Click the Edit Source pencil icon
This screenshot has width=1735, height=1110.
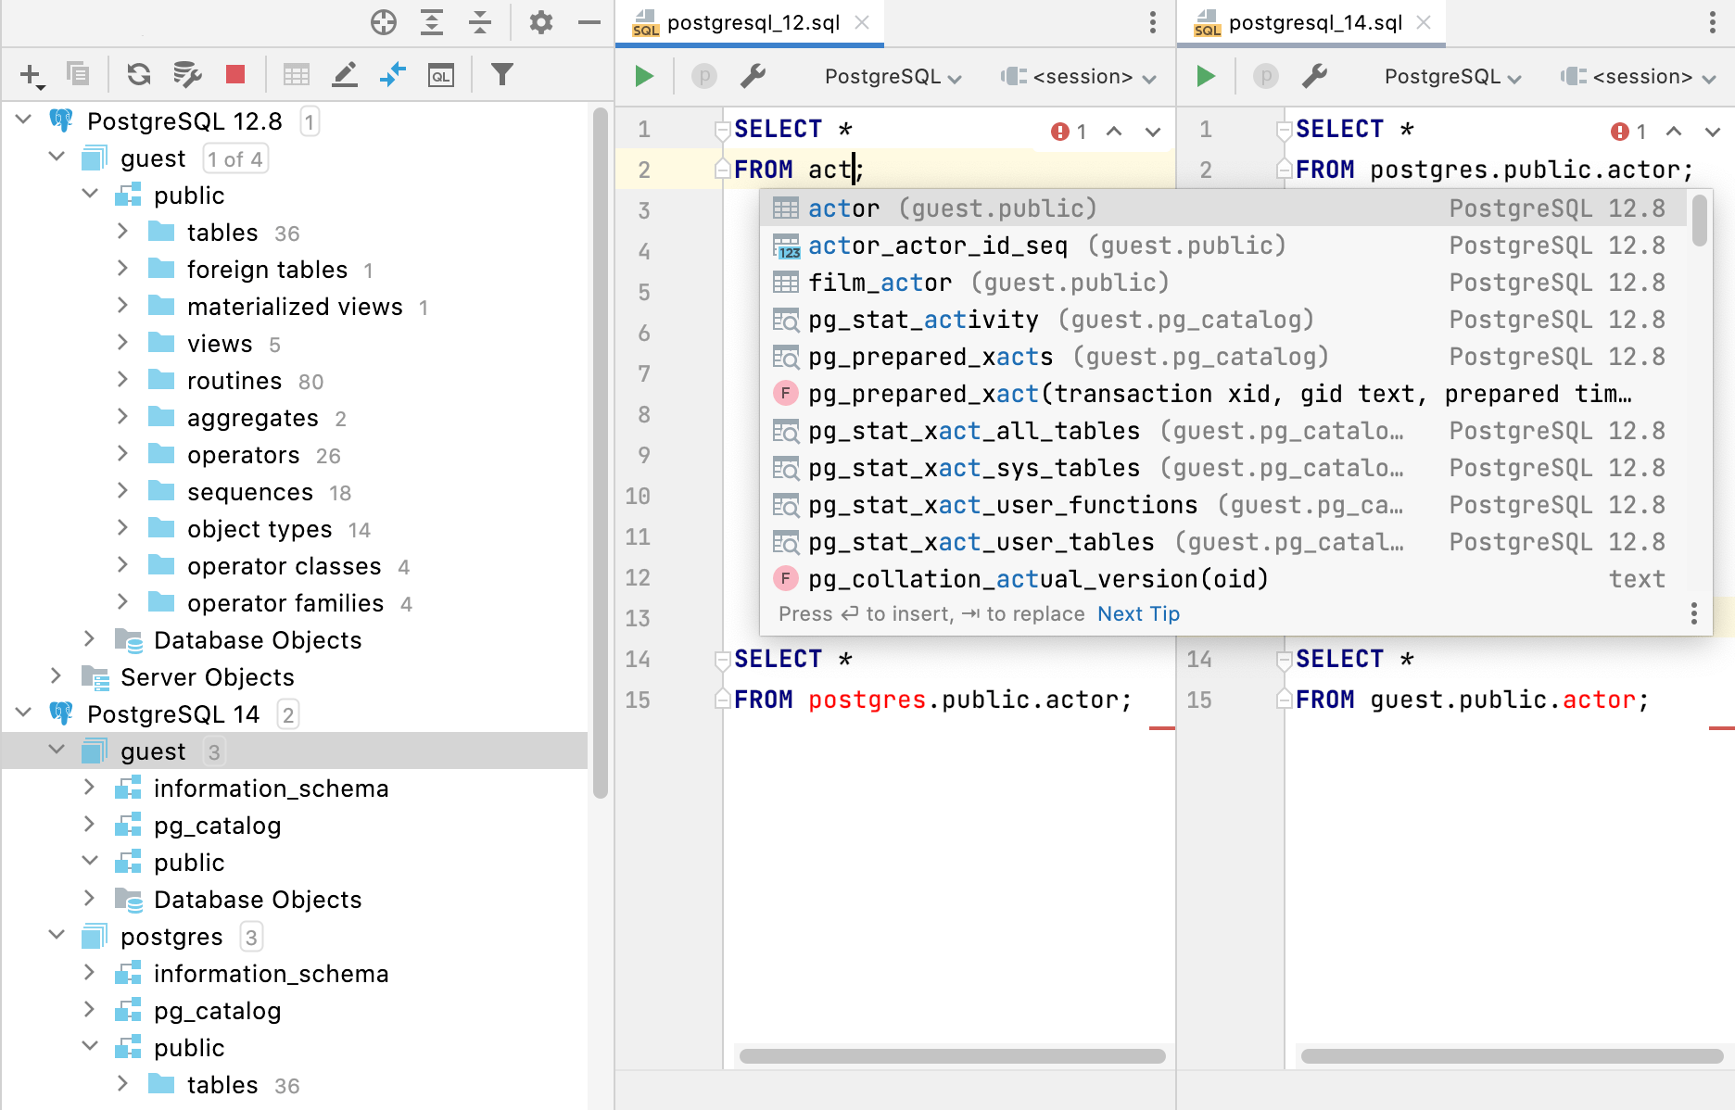[x=345, y=75]
